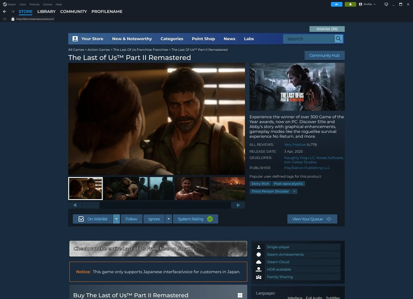Viewport: 413px width, 299px height.
Task: Open the green notifications bell
Action: [350, 4]
